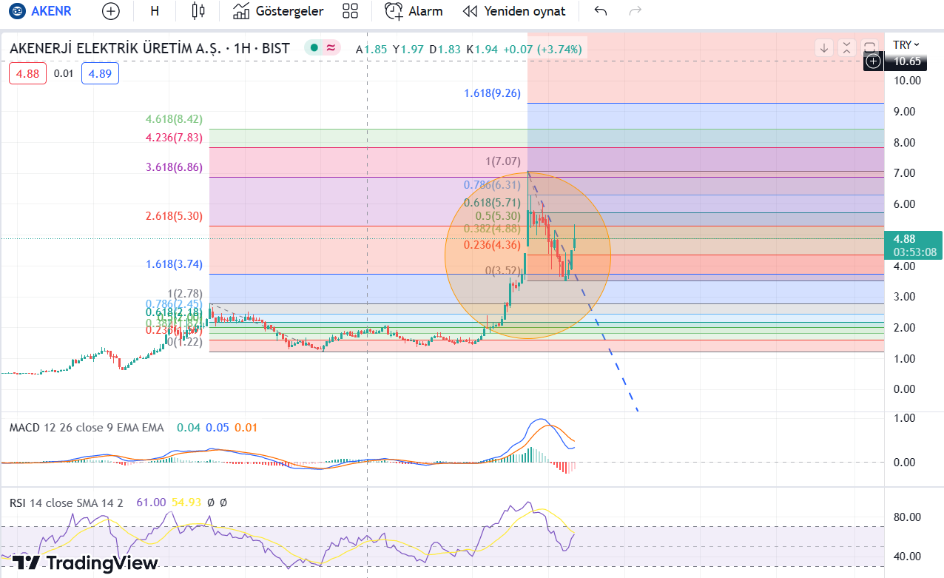Click the undo arrow in the toolbar
This screenshot has width=944, height=578.
[x=601, y=11]
